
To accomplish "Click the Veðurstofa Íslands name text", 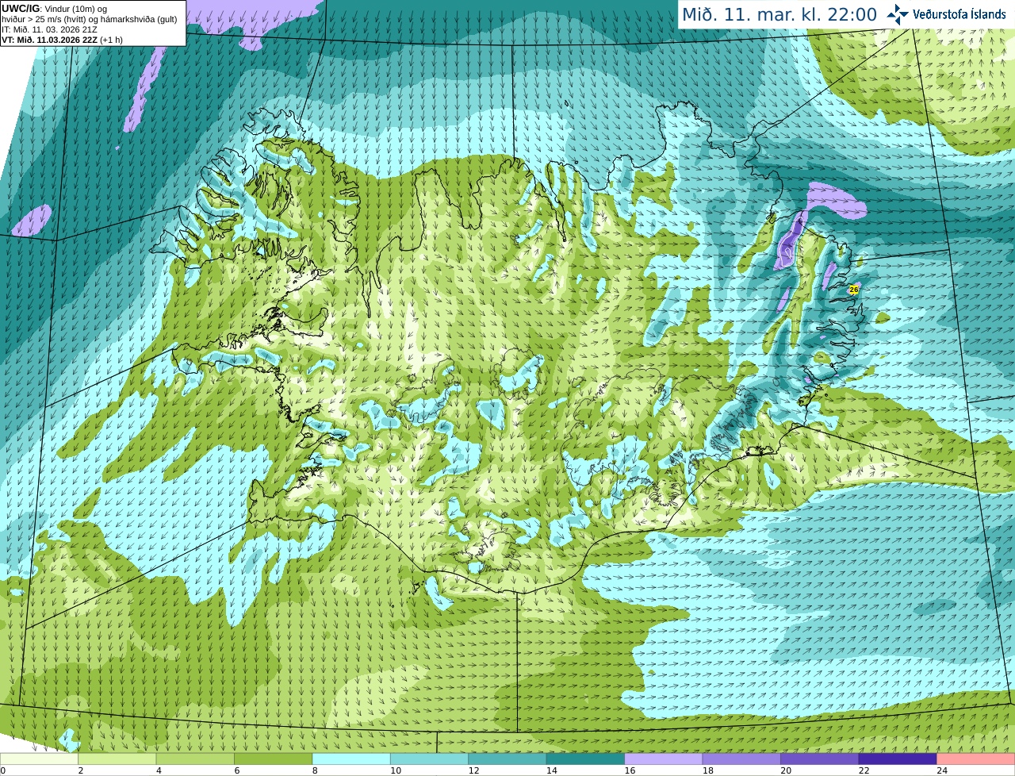I will (x=959, y=14).
